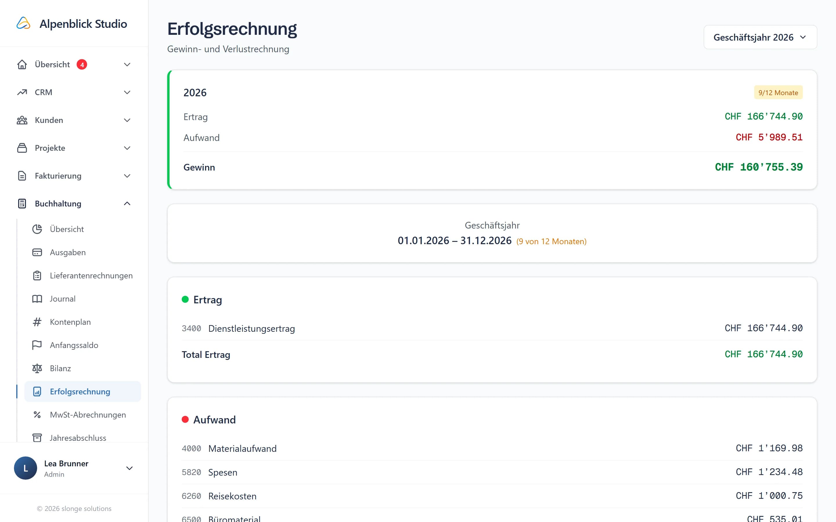The image size is (836, 522).
Task: Open the Journal page
Action: 82,299
